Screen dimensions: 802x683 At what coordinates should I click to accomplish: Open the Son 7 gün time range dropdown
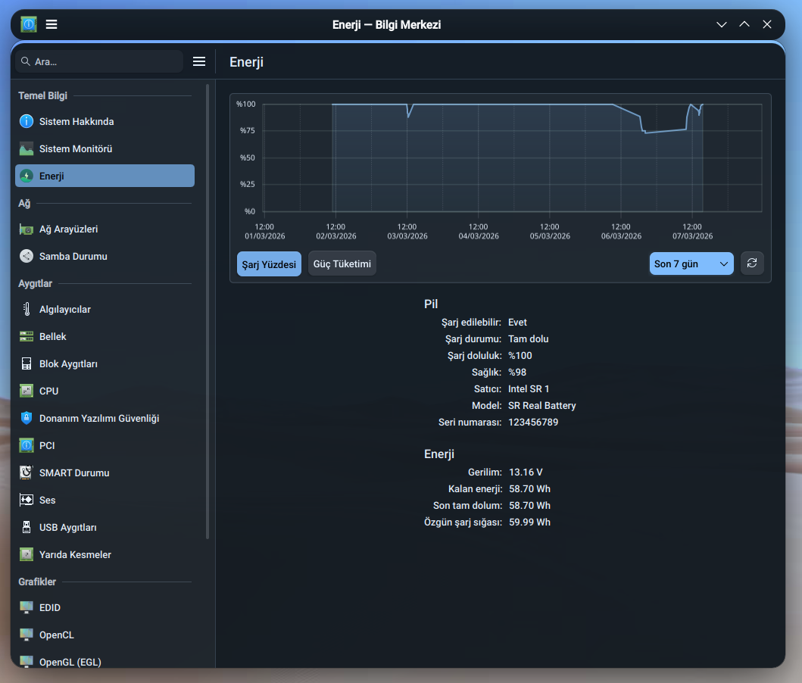[x=691, y=264]
